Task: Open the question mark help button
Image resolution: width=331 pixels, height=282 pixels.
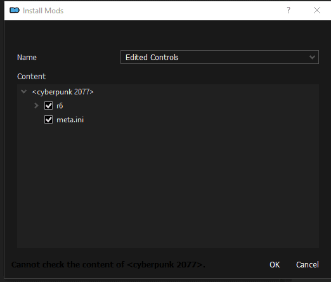Action: tap(289, 10)
